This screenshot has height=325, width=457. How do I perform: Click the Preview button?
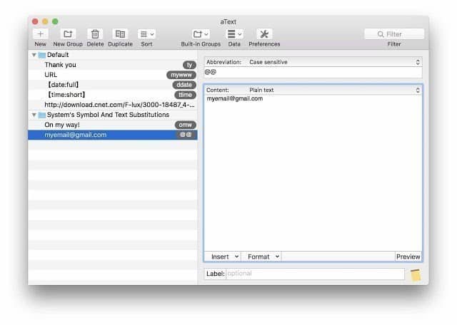(408, 257)
